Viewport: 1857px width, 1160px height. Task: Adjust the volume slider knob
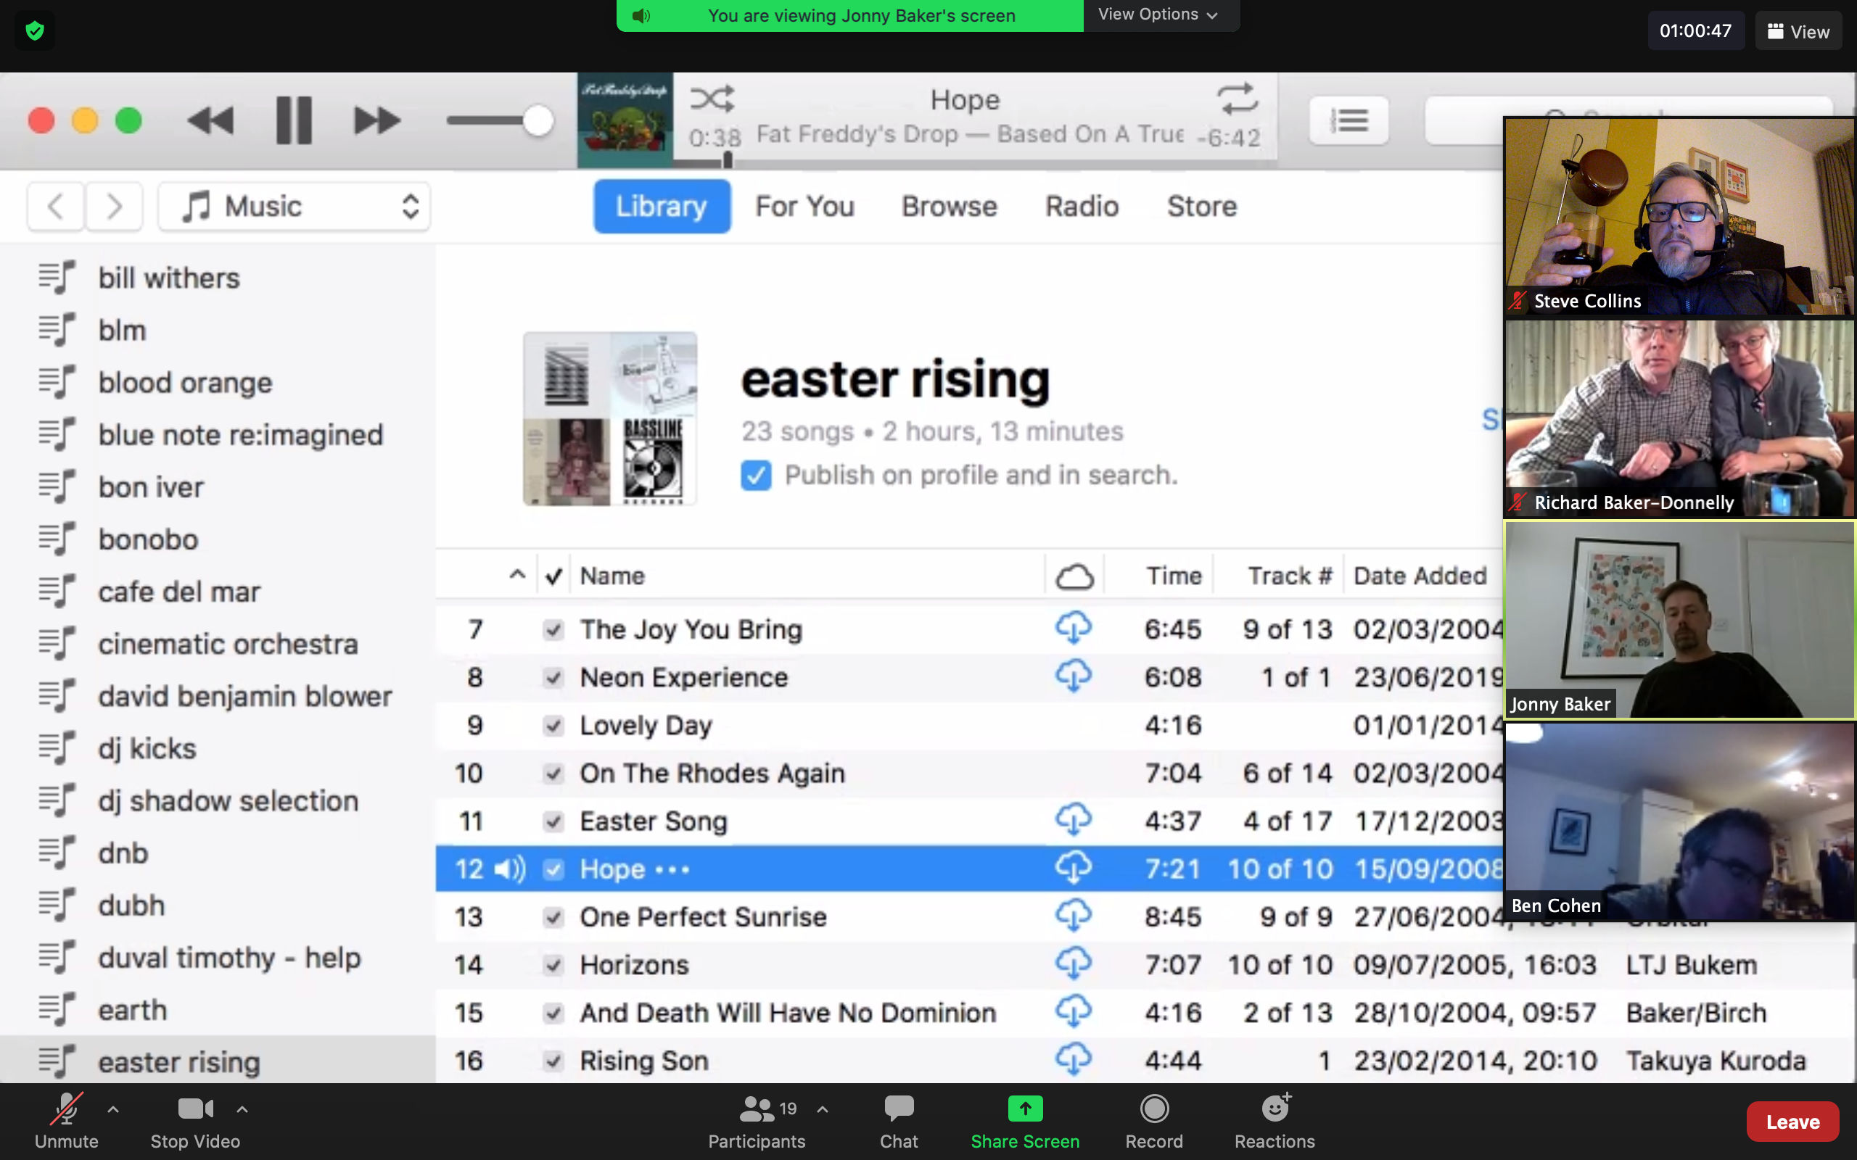(x=538, y=120)
